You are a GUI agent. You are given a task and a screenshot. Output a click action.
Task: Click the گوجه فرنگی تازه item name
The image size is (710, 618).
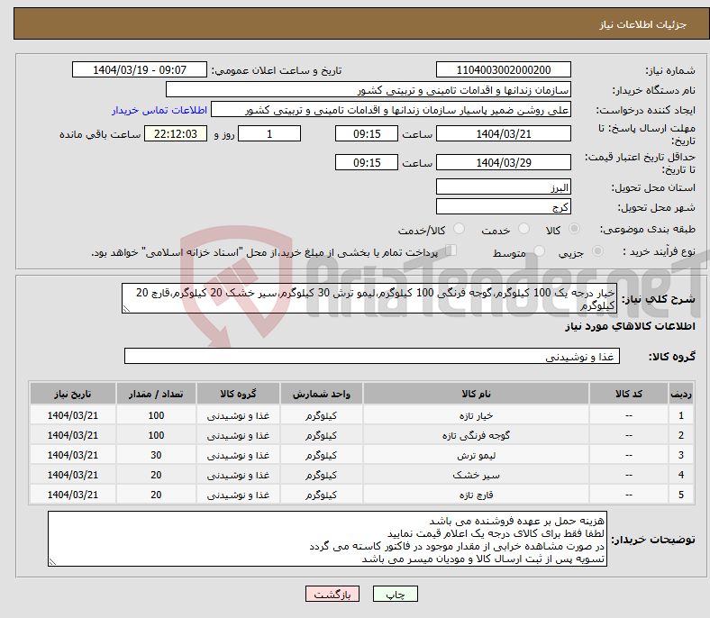point(476,435)
